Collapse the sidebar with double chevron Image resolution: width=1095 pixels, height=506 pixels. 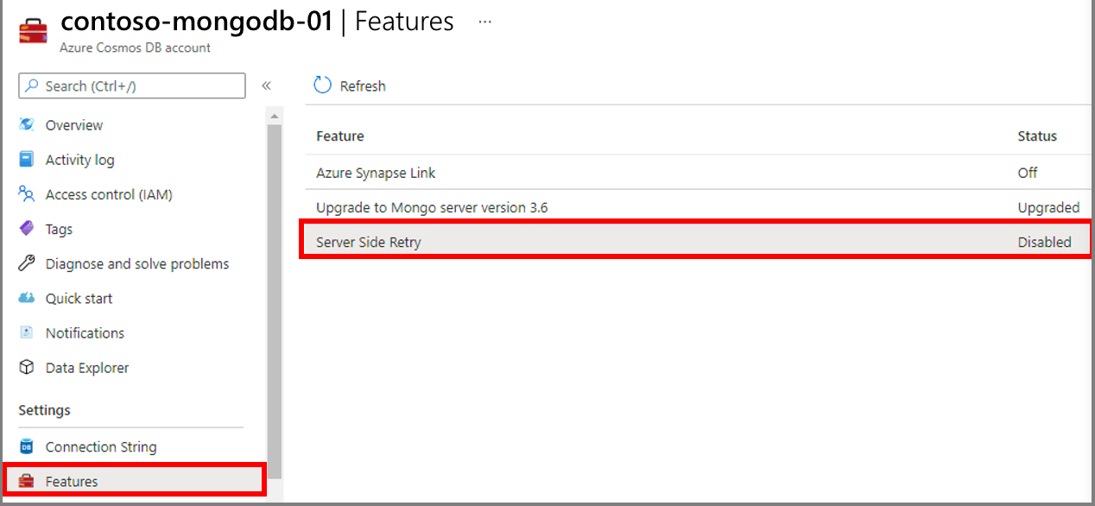click(266, 85)
